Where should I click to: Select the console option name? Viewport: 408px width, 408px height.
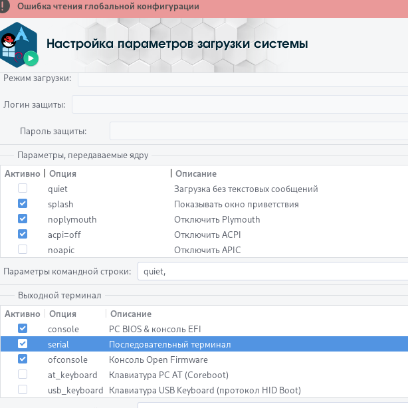coord(63,330)
